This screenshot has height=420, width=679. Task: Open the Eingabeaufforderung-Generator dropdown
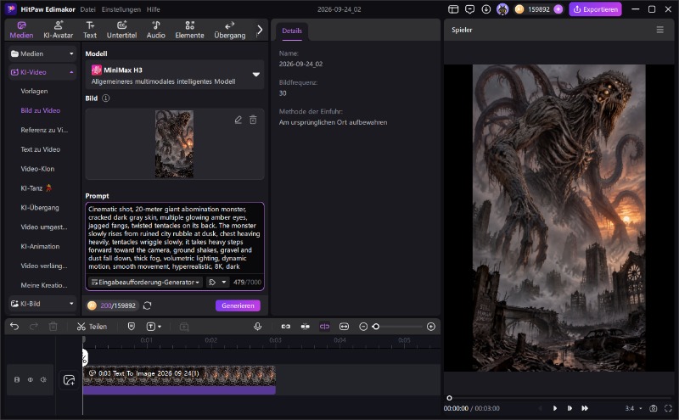145,283
